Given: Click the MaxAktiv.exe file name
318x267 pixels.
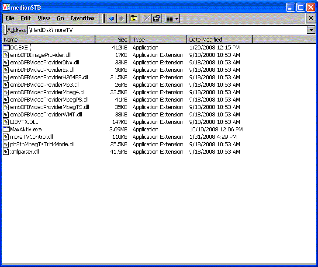Looking at the screenshot, I should click(x=26, y=130).
